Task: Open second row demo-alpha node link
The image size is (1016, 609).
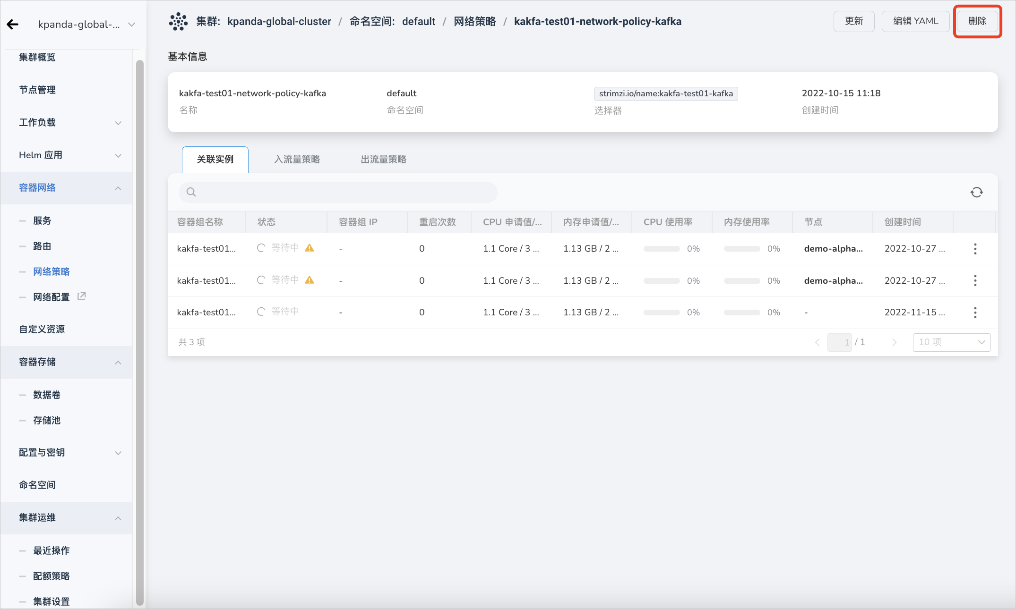Action: click(834, 281)
